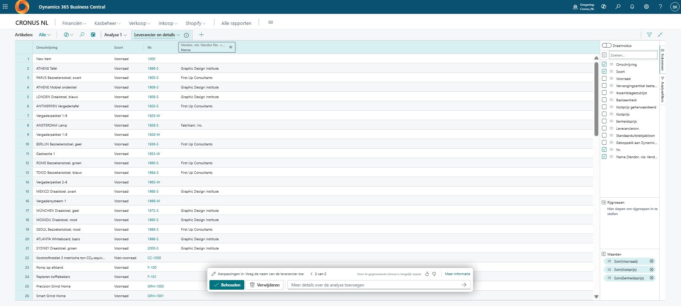
Task: Open Alle rapporten menu item
Action: coord(236,23)
